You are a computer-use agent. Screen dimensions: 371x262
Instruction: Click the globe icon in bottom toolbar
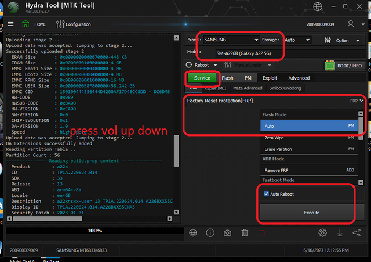pos(193,233)
